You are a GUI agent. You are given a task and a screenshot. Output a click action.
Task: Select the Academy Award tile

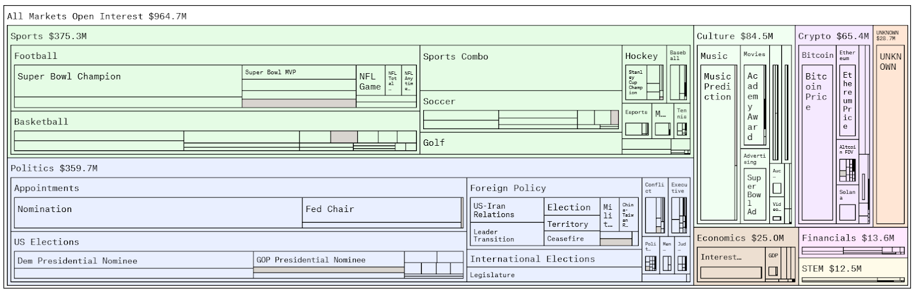pyautogui.click(x=753, y=106)
